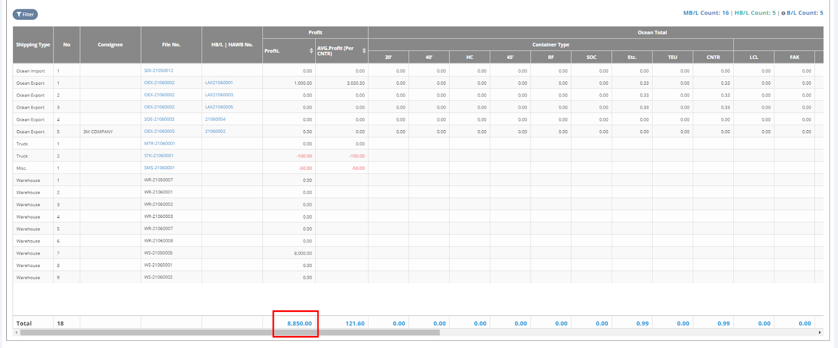This screenshot has height=348, width=838.
Task: Click the horizontal scrollbar right arrow
Action: tap(820, 332)
